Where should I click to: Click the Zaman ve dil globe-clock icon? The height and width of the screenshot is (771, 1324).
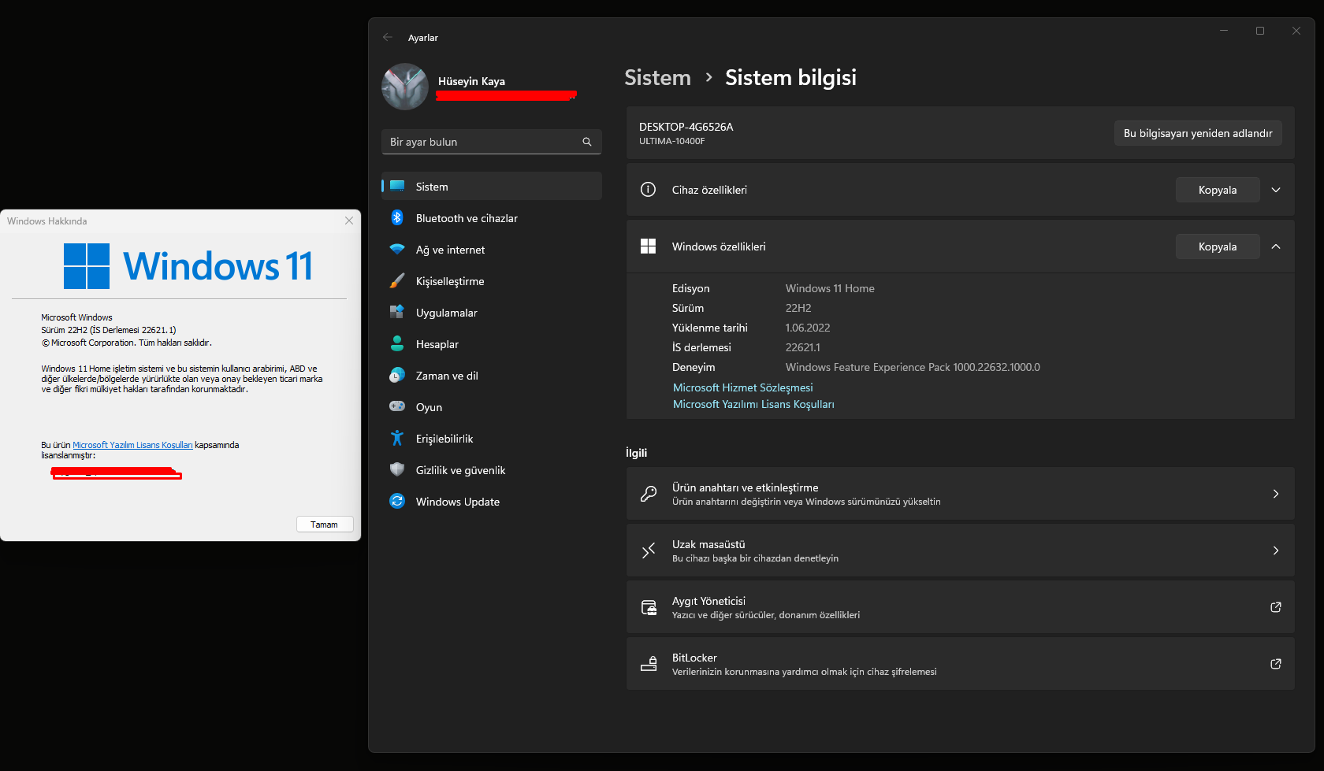(x=397, y=375)
